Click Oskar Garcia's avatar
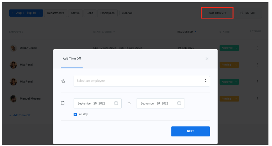 13,48
